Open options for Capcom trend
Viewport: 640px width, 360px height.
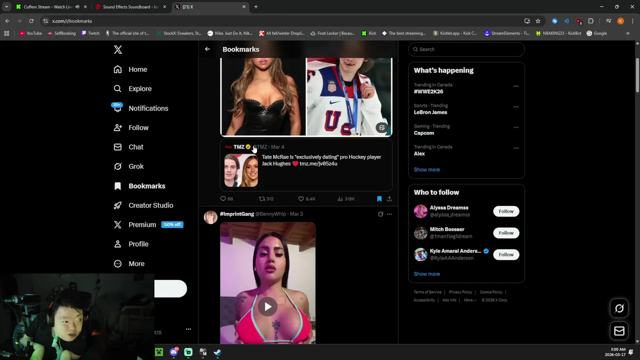click(516, 127)
